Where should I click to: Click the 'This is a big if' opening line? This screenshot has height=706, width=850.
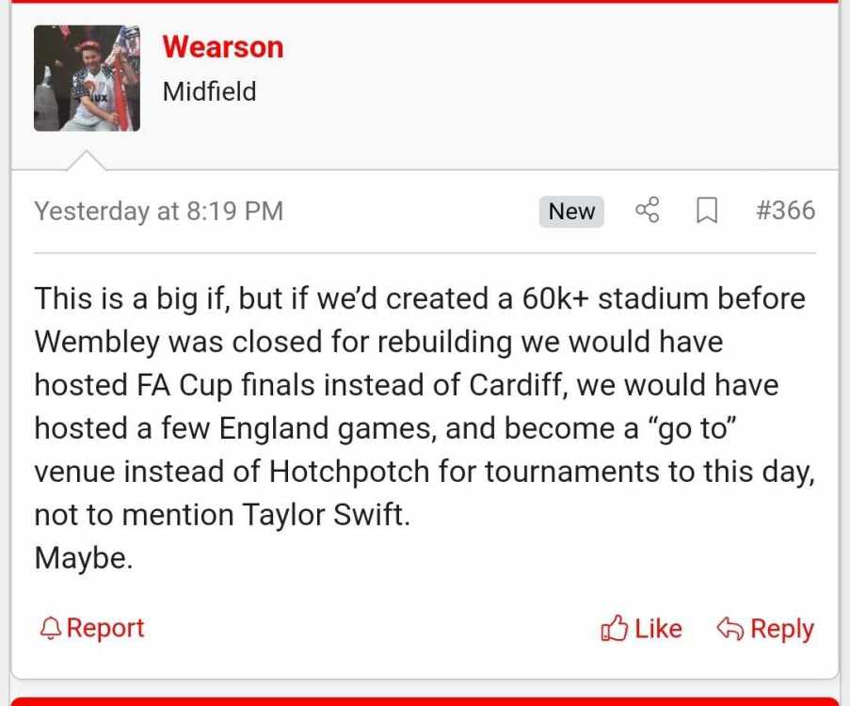[x=420, y=298]
